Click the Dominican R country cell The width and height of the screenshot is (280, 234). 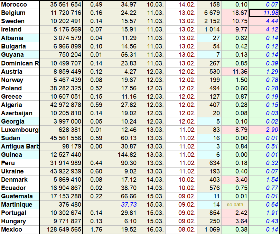19,63
